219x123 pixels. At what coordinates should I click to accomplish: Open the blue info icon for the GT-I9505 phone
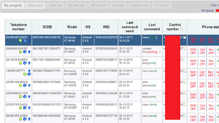25,96
